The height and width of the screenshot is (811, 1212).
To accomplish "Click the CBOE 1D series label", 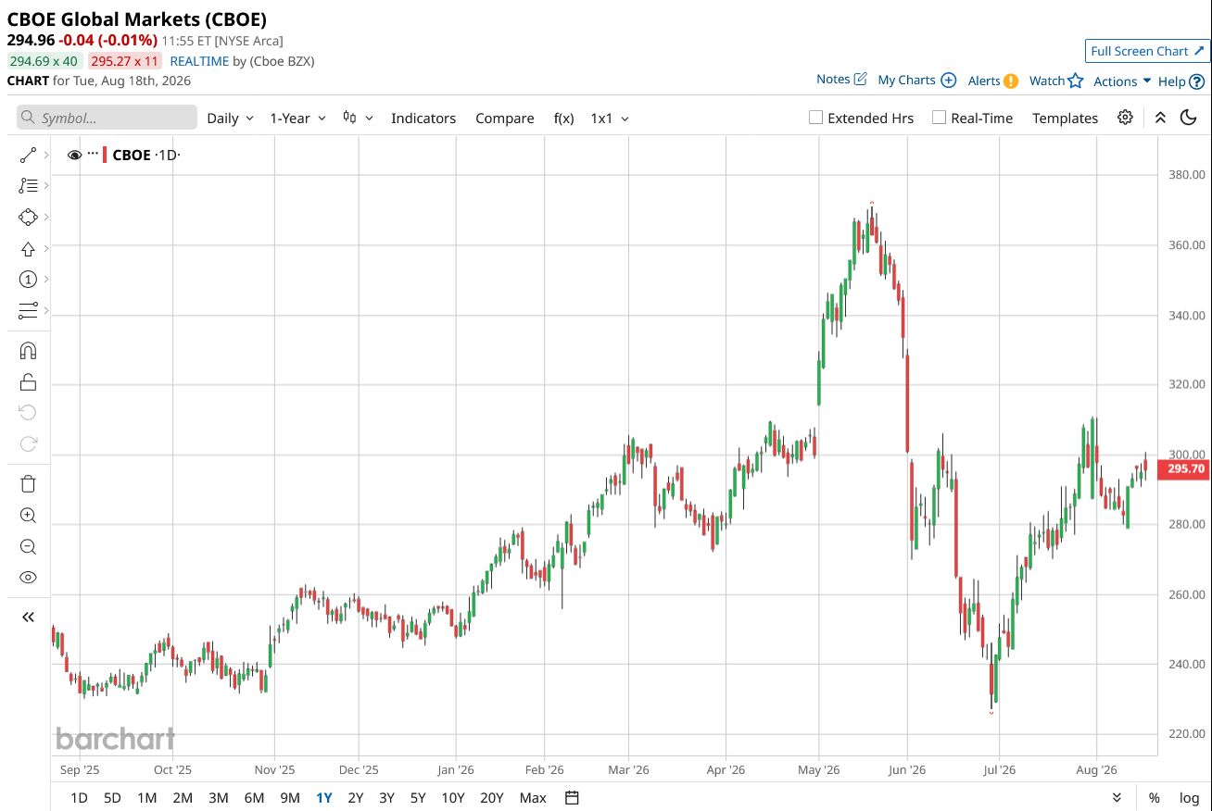I will tap(146, 155).
